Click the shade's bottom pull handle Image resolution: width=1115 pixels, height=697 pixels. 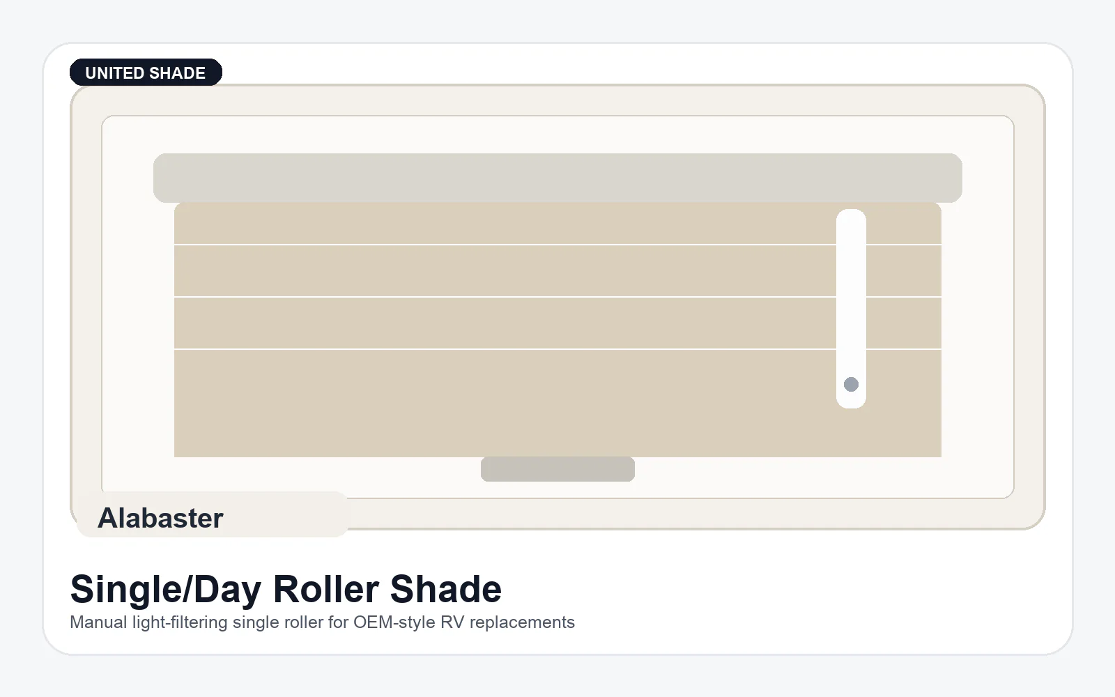tap(557, 469)
